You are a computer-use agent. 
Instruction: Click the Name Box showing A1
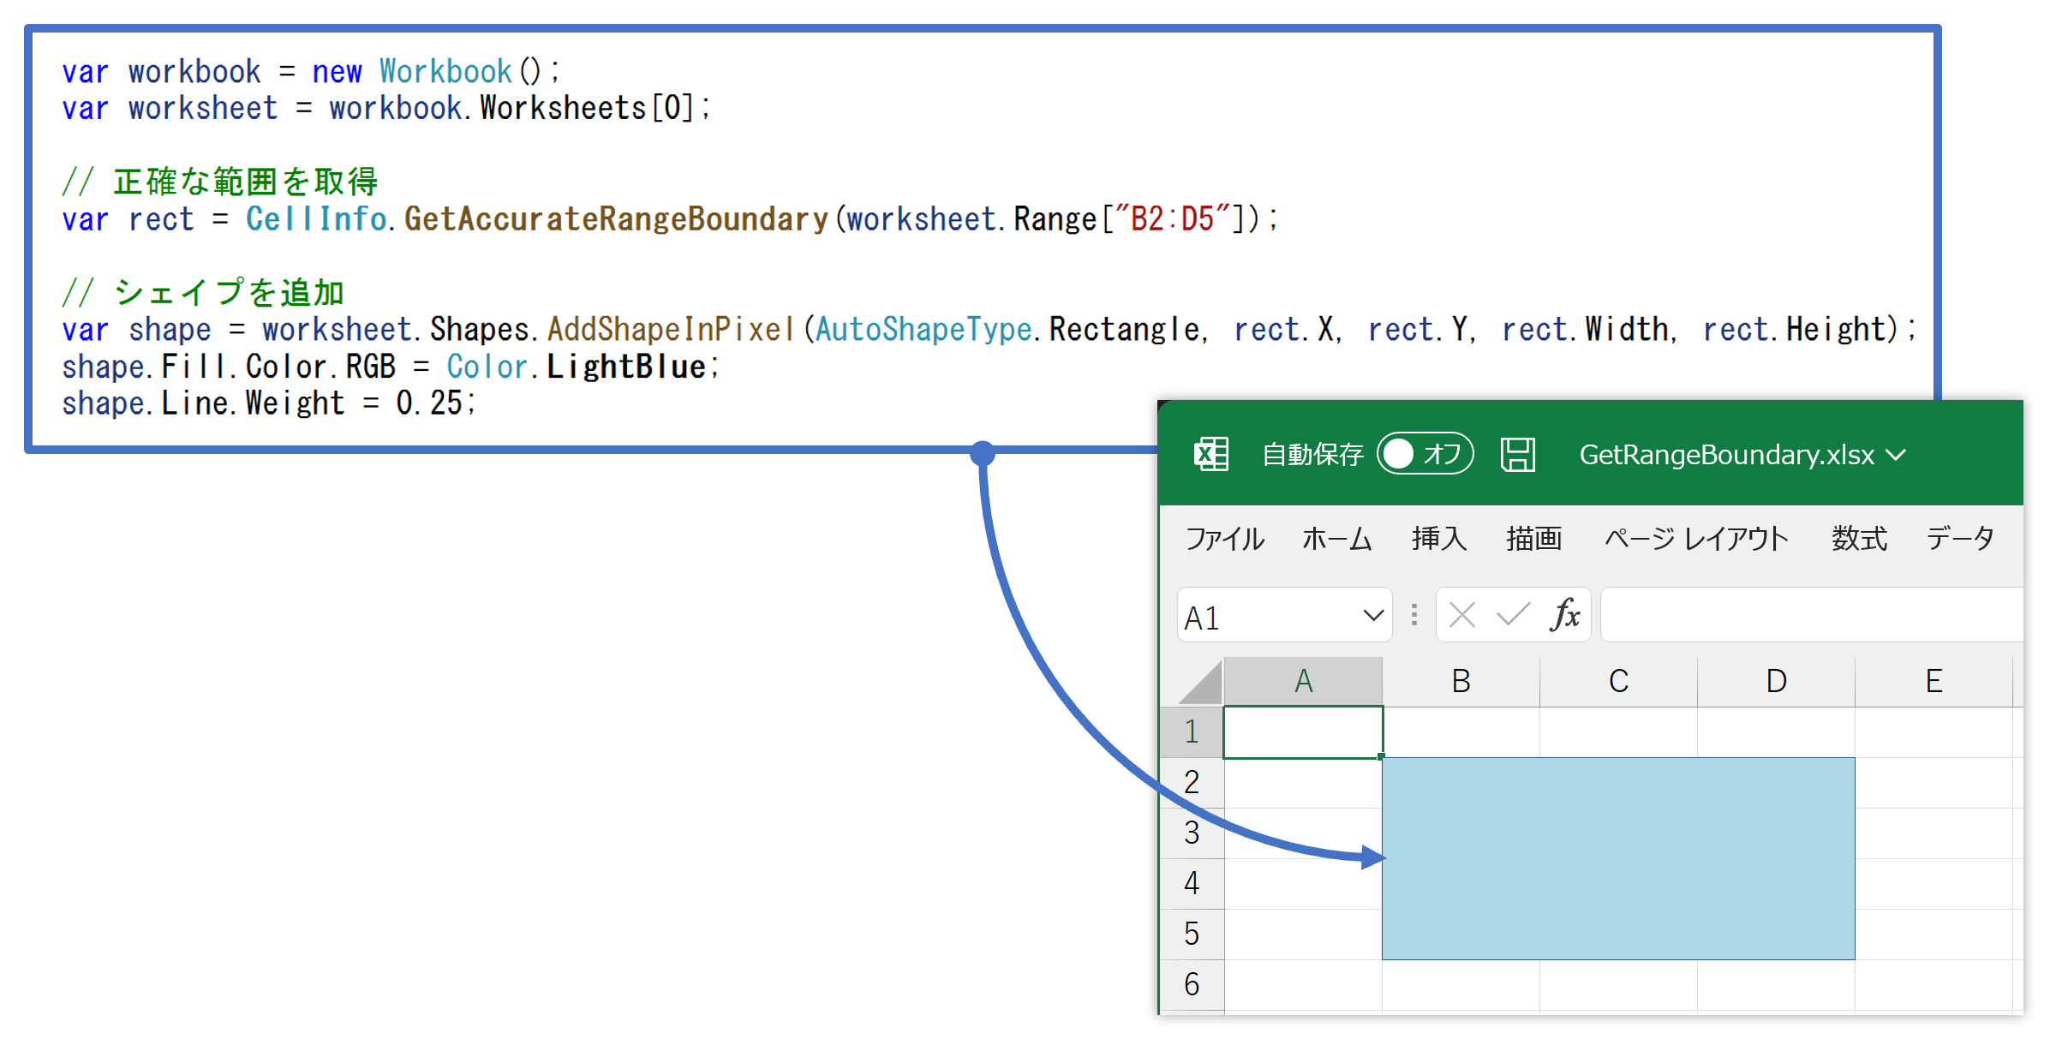click(x=1268, y=615)
